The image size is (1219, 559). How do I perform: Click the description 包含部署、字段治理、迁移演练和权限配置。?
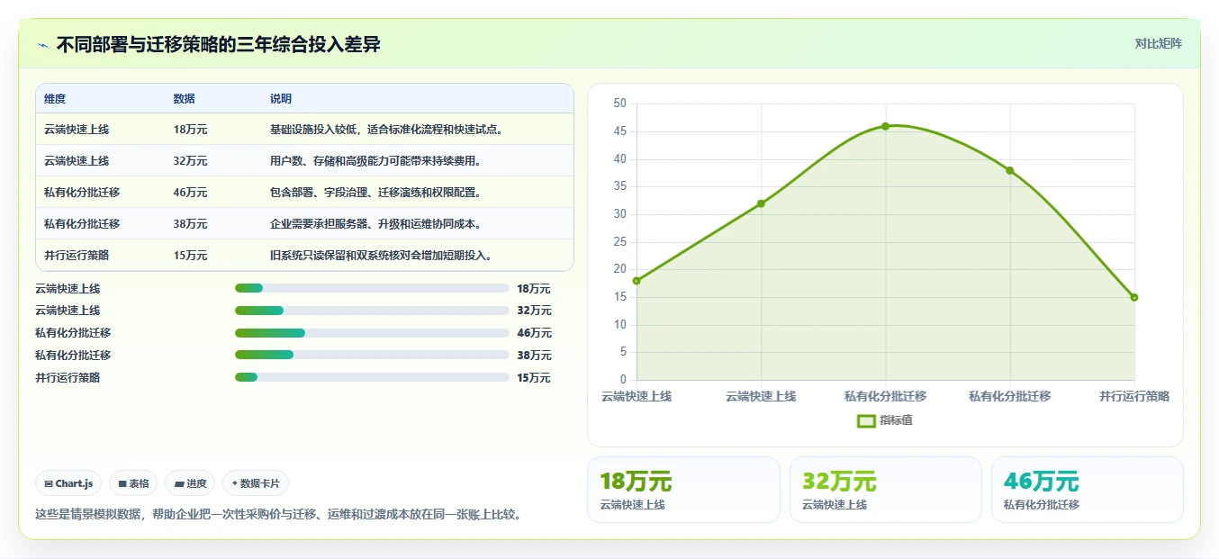pyautogui.click(x=376, y=193)
